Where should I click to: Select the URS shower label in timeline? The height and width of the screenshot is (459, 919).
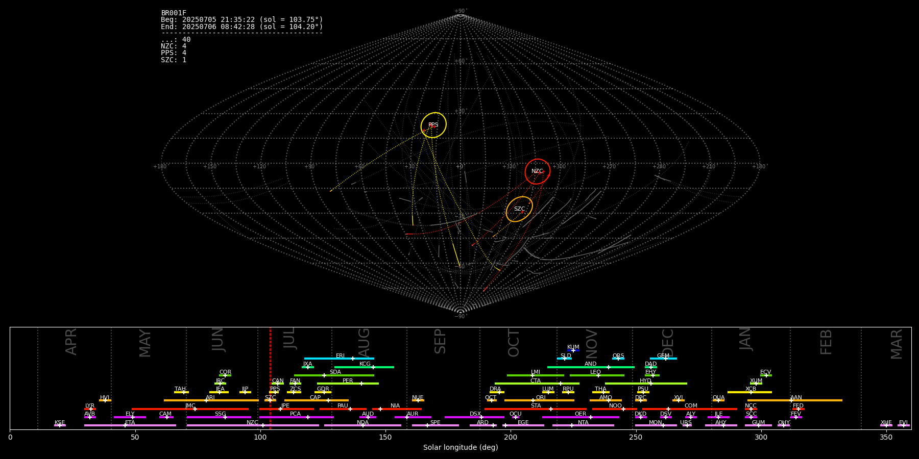coord(686,423)
